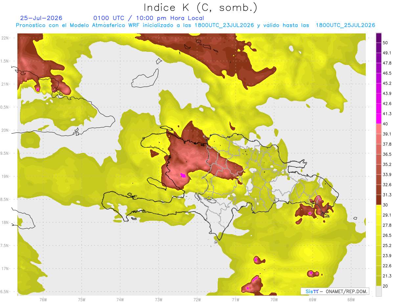Pick the olive swatch between 20 and 21.3
The height and width of the screenshot is (304, 394).
pyautogui.click(x=379, y=281)
